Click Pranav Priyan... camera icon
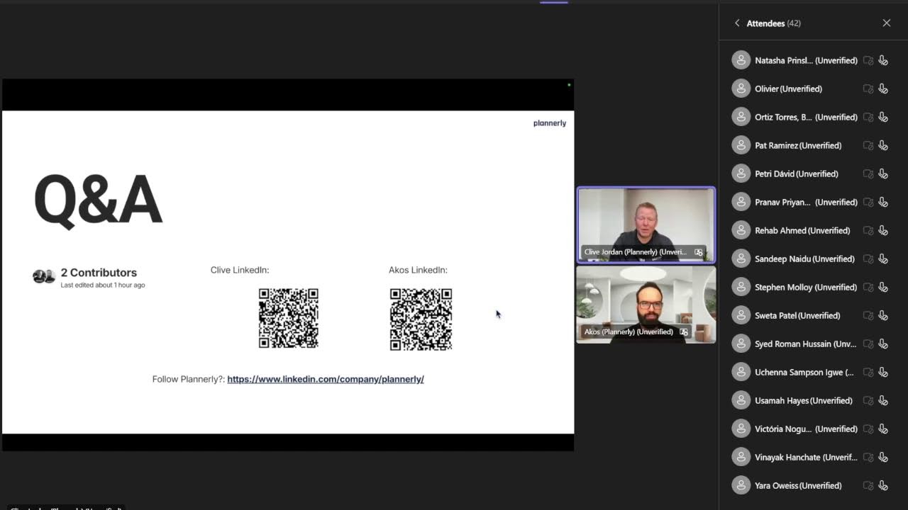Viewport: 908px width, 510px height. (868, 202)
